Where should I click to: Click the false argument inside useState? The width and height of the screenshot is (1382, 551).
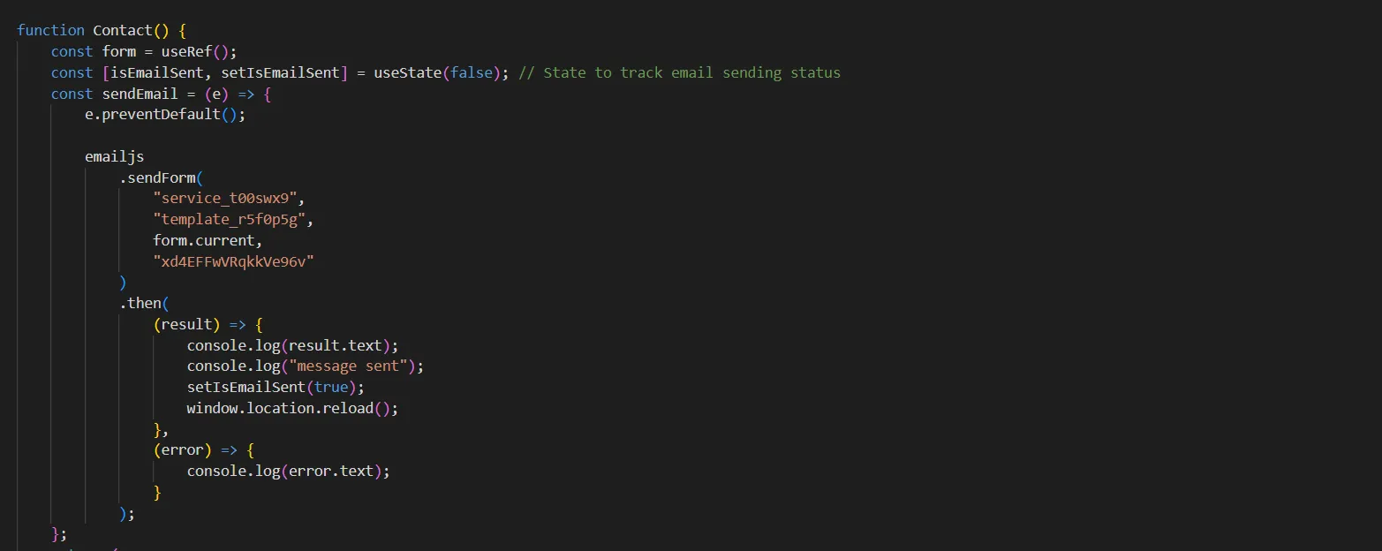[472, 72]
